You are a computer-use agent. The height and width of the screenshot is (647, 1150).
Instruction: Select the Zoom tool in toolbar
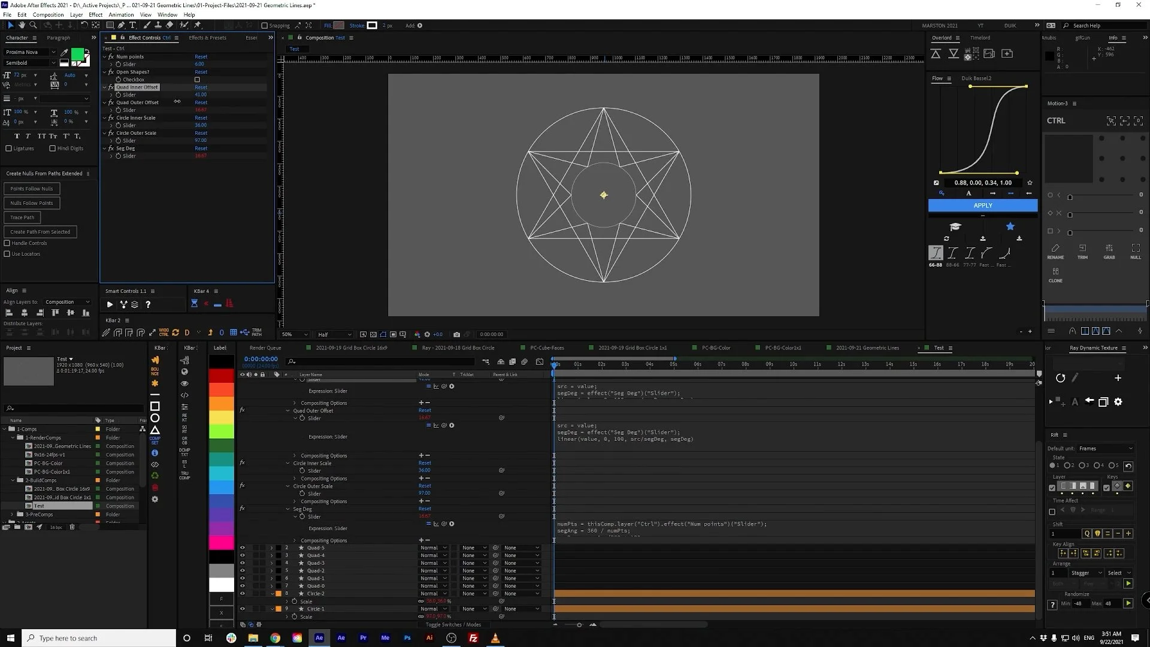pos(33,25)
